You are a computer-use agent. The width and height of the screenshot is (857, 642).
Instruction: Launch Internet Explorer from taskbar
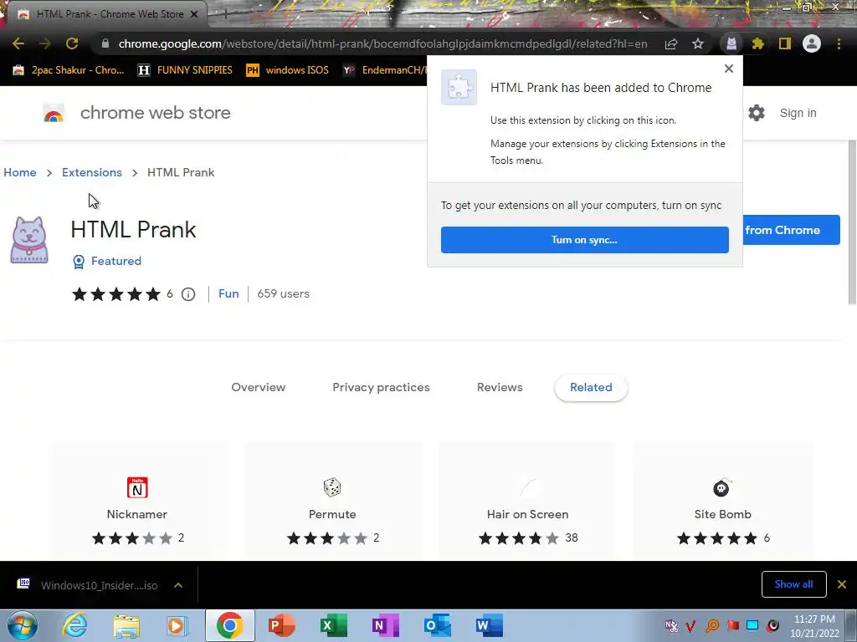pyautogui.click(x=74, y=625)
